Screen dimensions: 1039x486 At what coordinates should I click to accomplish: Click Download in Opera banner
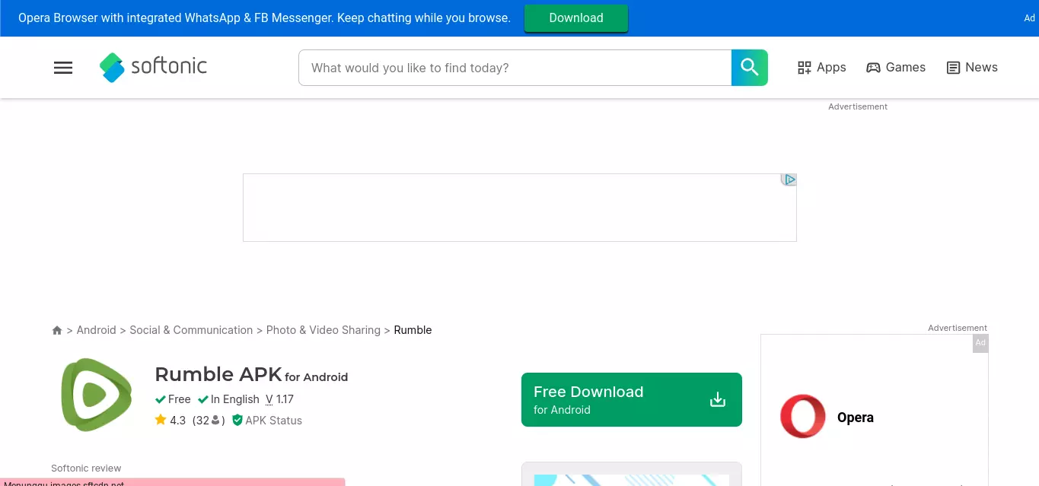pos(576,18)
